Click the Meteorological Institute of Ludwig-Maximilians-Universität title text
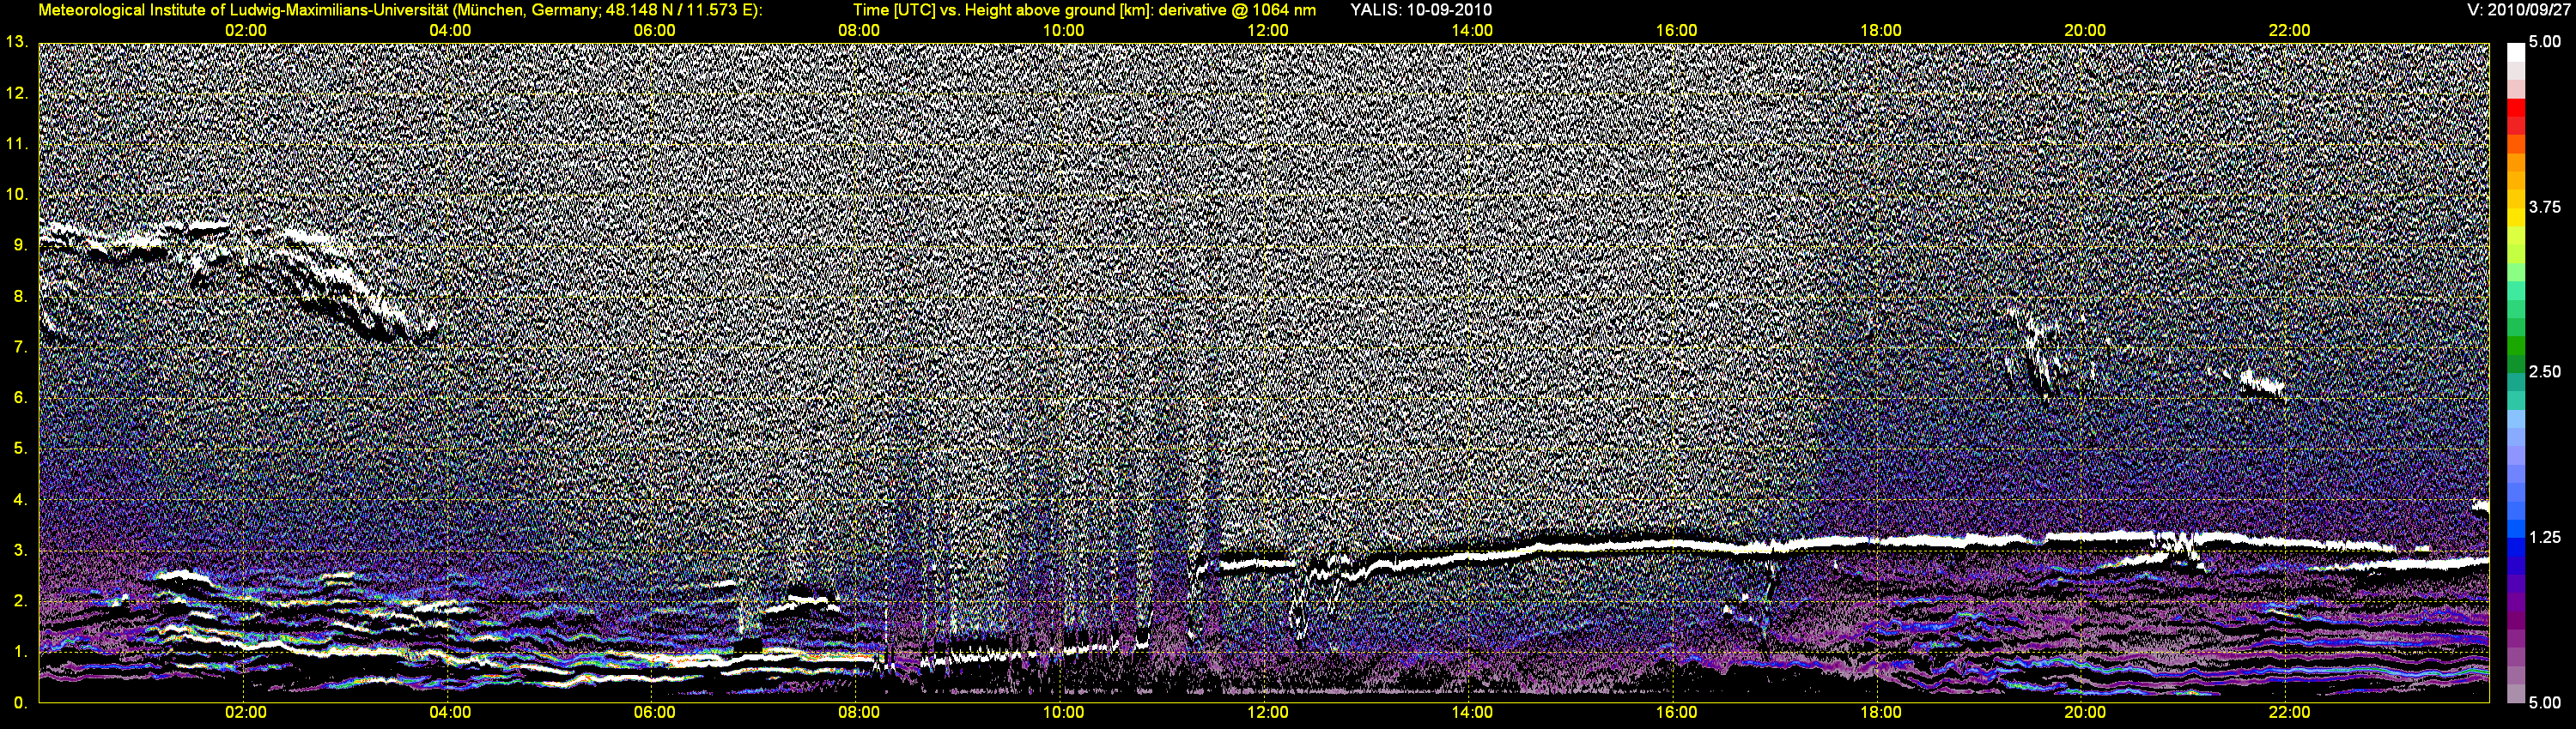 (400, 10)
